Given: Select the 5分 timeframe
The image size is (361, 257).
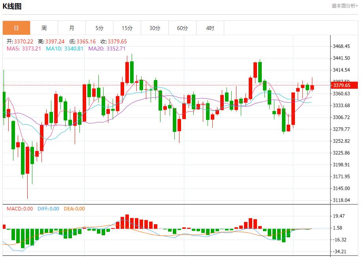Looking at the screenshot, I should point(99,28).
